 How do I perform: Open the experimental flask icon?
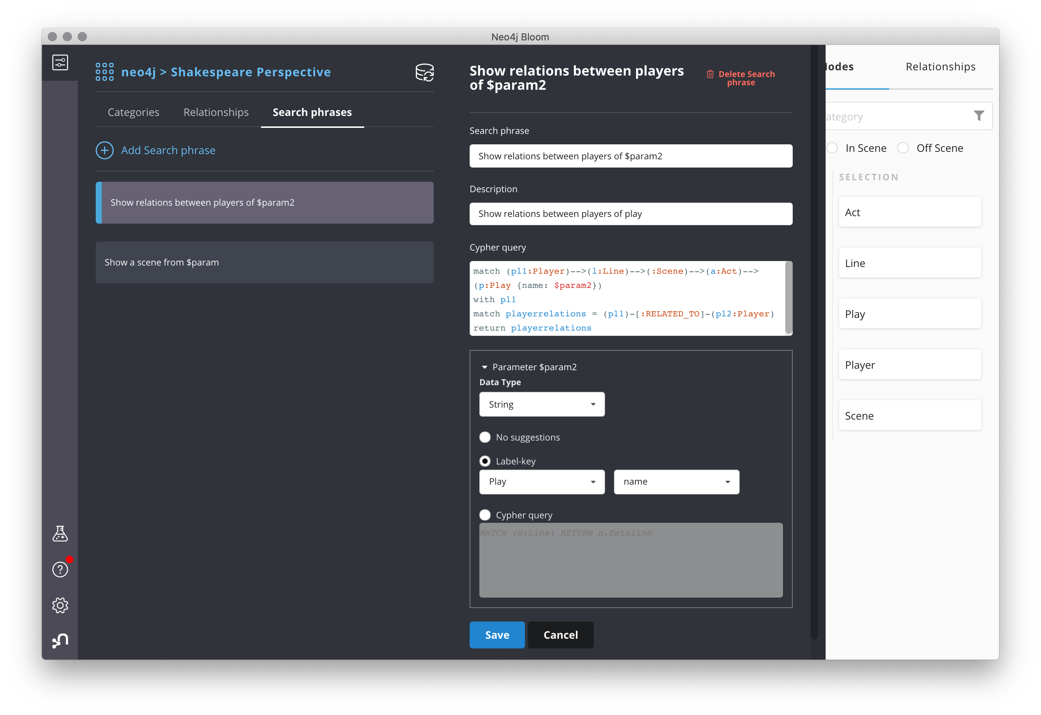pos(60,533)
